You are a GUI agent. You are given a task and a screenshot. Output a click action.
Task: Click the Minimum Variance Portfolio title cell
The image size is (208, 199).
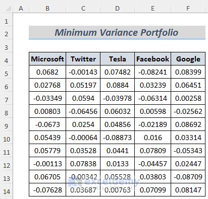coord(117,33)
